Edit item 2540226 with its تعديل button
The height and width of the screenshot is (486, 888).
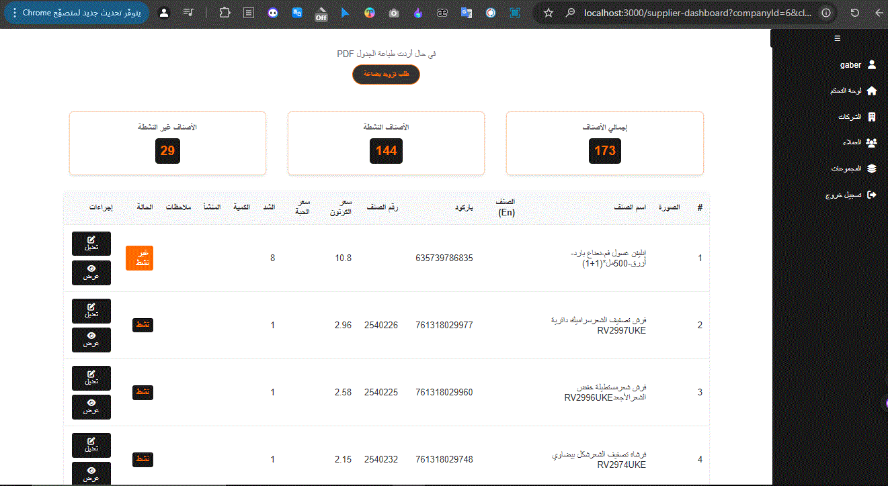point(91,311)
